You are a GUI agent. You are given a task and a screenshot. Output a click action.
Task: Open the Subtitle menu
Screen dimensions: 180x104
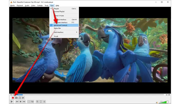point(40,5)
